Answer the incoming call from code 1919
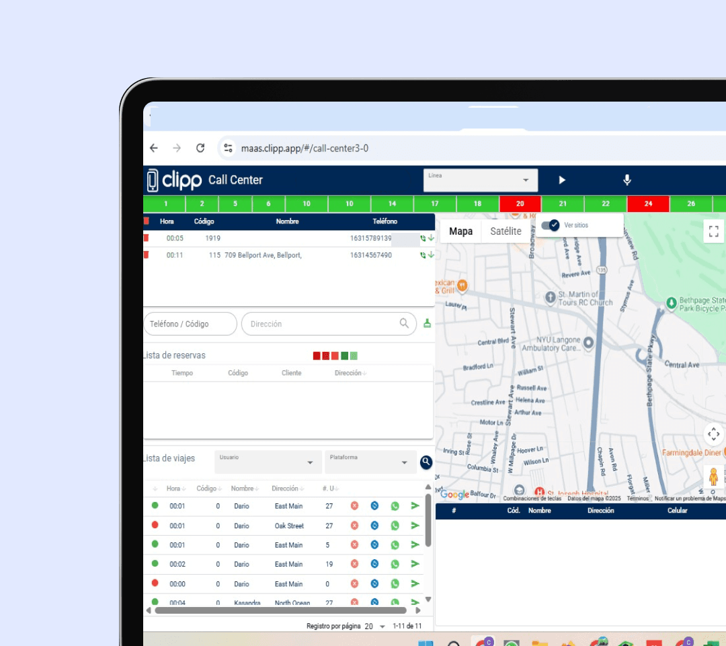The height and width of the screenshot is (646, 726). [423, 238]
